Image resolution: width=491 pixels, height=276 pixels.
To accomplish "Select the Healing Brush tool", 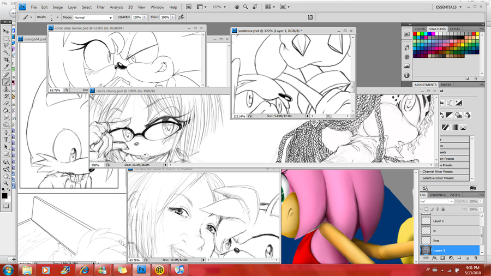I will [x=6, y=75].
